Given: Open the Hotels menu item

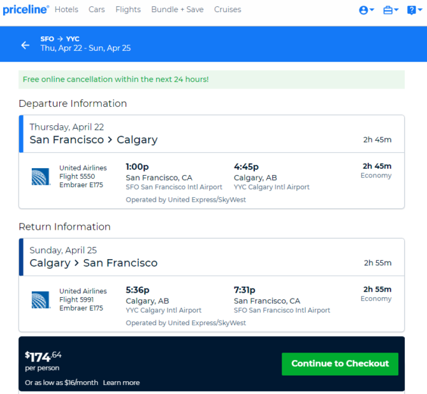Looking at the screenshot, I should [x=66, y=10].
